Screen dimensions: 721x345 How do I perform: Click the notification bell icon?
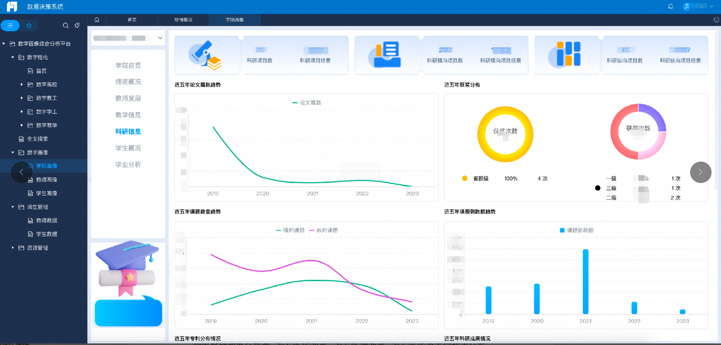pos(671,6)
